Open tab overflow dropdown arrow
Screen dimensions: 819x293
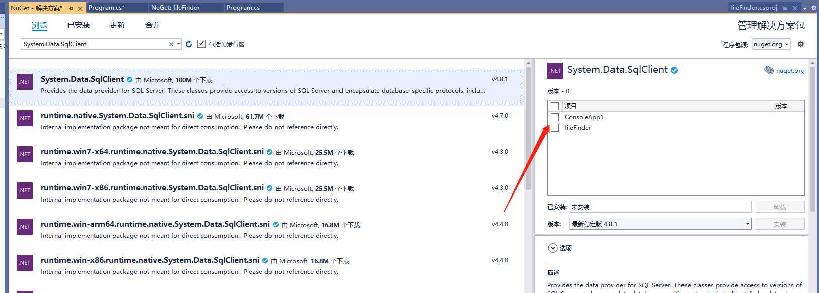[804, 8]
